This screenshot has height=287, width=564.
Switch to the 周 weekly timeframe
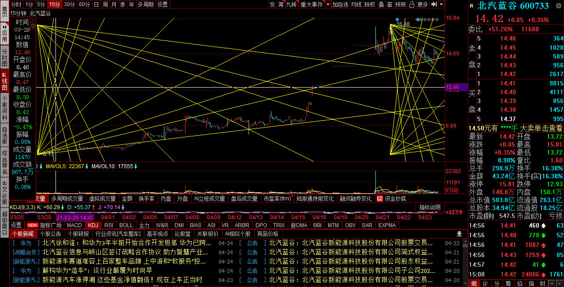[105, 4]
